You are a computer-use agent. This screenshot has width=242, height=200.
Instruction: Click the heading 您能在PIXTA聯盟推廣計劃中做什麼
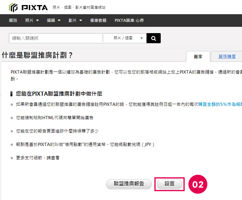[59, 94]
